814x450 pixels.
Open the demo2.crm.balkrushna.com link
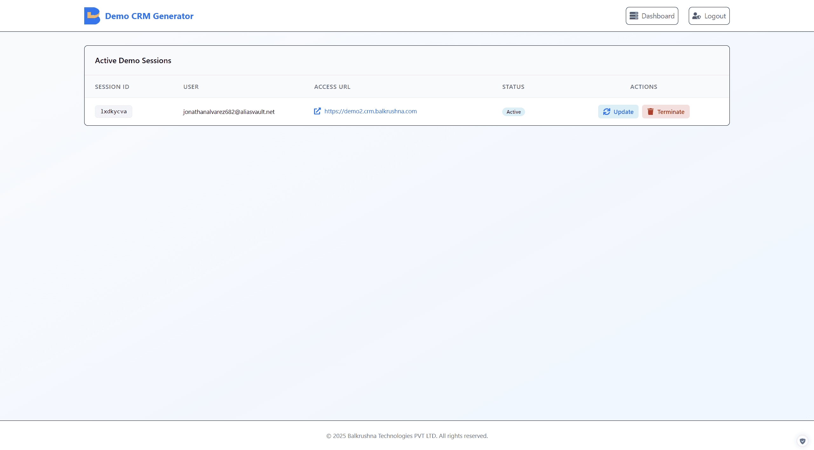(370, 111)
